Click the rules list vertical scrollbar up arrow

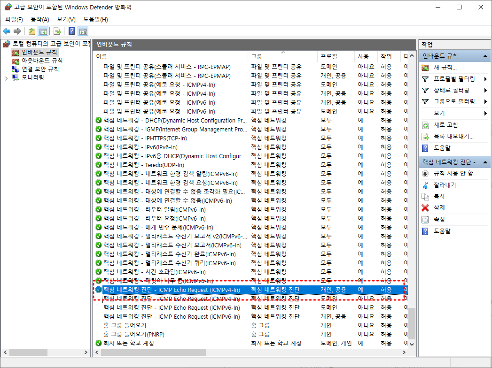tap(412, 56)
